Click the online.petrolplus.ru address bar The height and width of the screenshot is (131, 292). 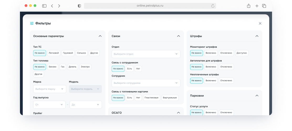click(x=150, y=6)
